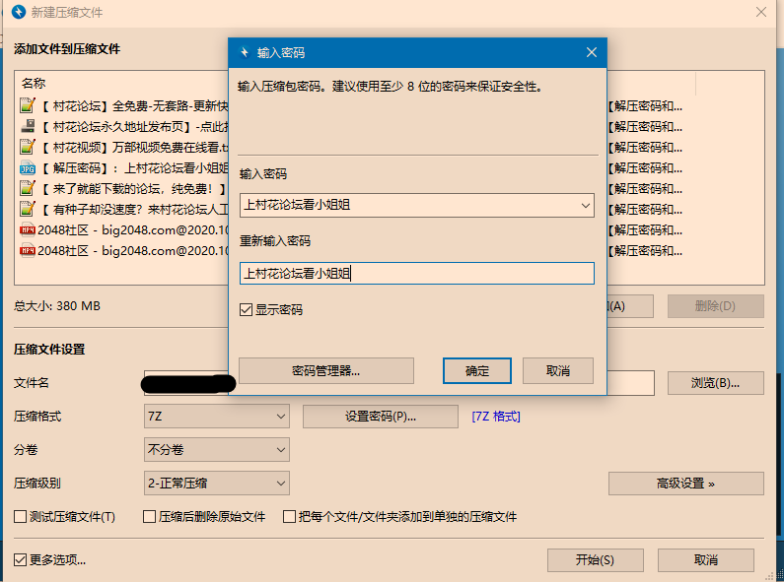Tick the 压缩后删除原始文件 option

(x=150, y=517)
